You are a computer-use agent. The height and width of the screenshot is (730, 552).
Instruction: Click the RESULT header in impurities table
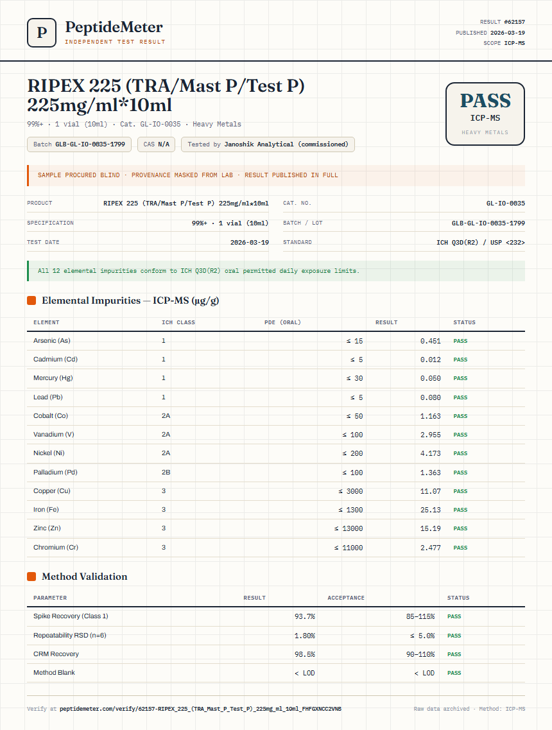click(386, 322)
